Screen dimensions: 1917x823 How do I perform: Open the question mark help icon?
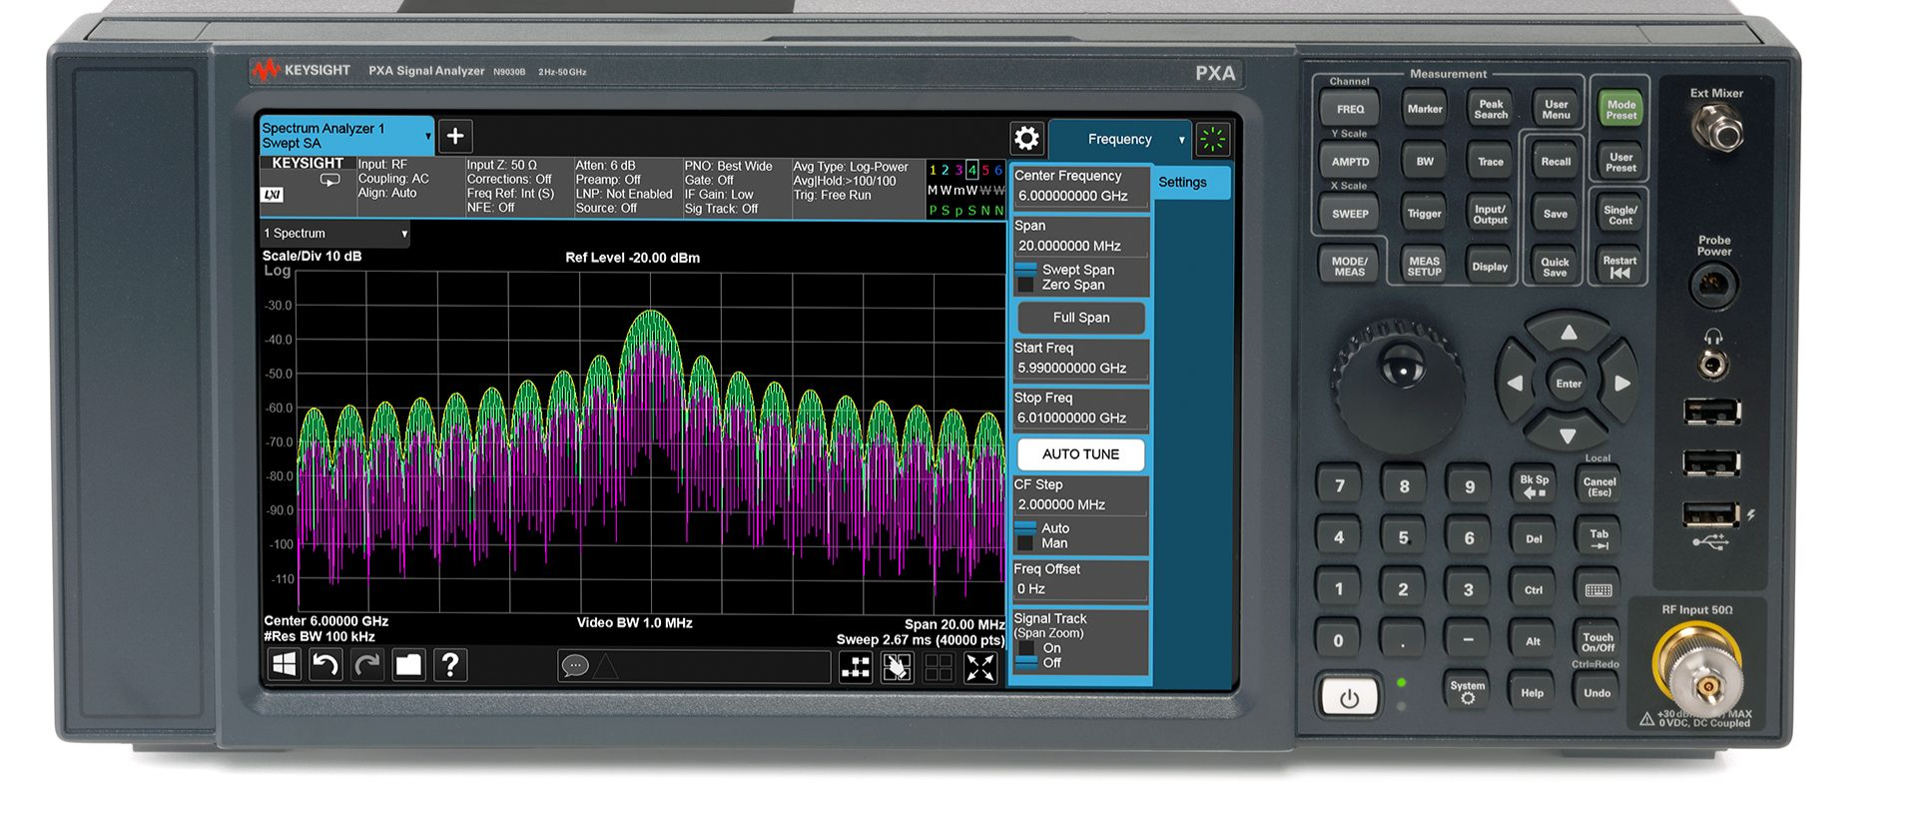pos(450,665)
